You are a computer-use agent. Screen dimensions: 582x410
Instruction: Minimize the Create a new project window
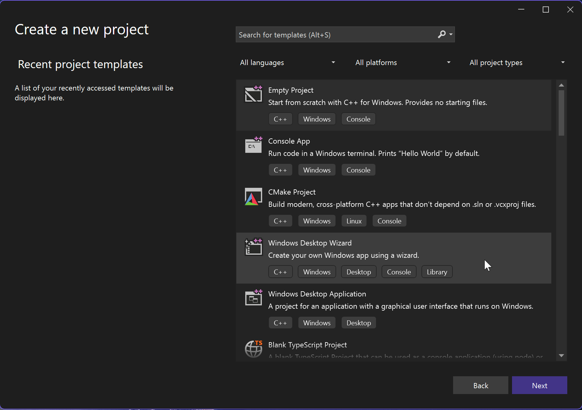pyautogui.click(x=521, y=10)
